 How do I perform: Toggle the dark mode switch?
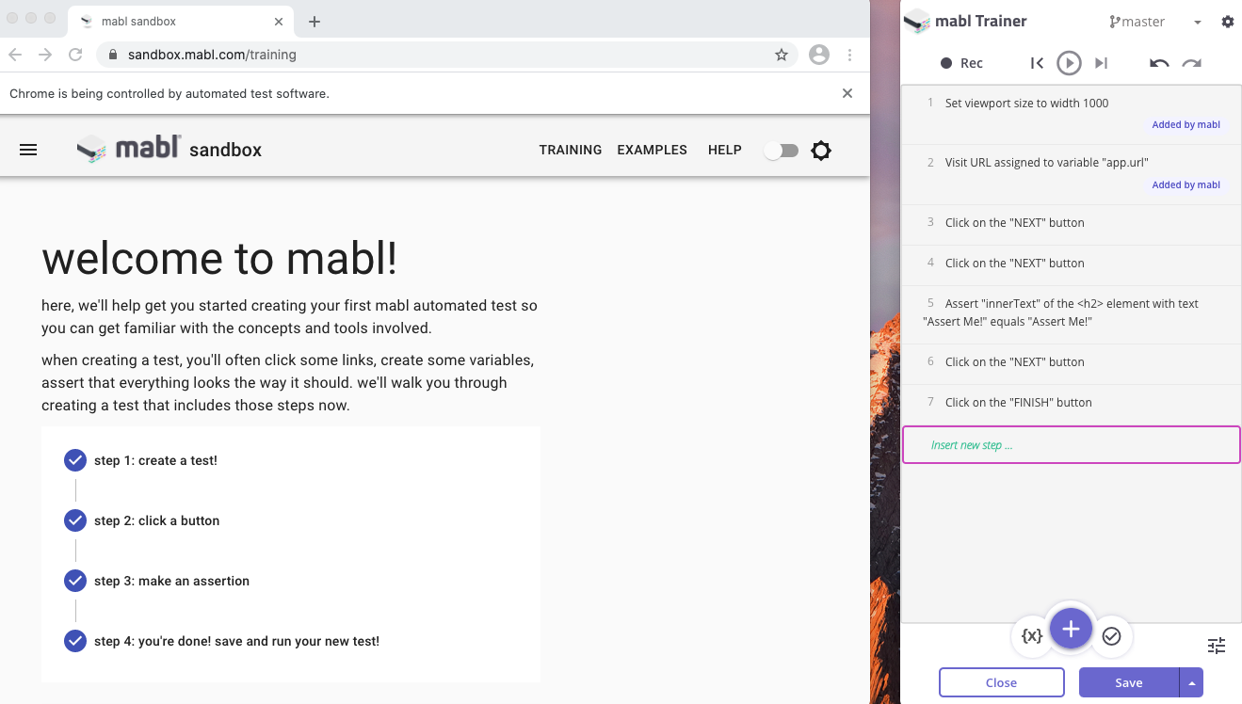click(x=781, y=151)
